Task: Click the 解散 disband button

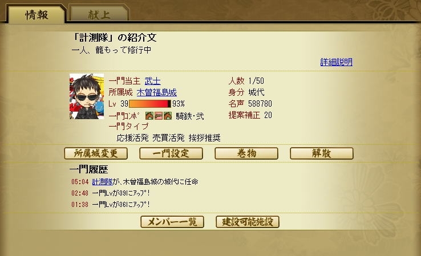Action: click(x=322, y=153)
